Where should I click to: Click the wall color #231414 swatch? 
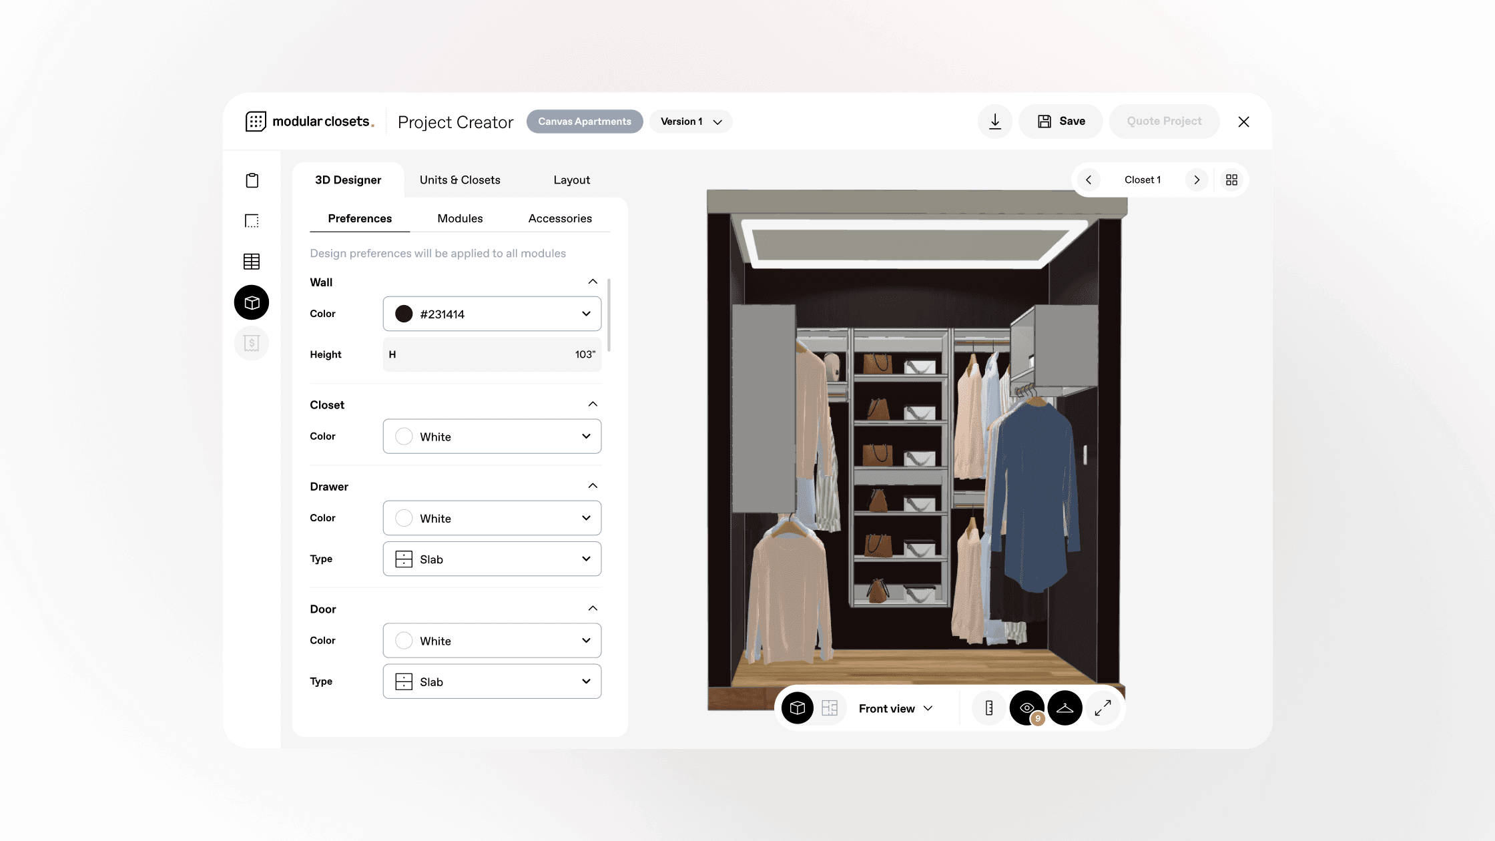(x=404, y=314)
